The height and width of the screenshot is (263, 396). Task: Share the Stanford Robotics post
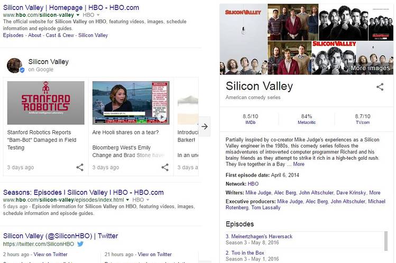[x=80, y=168]
